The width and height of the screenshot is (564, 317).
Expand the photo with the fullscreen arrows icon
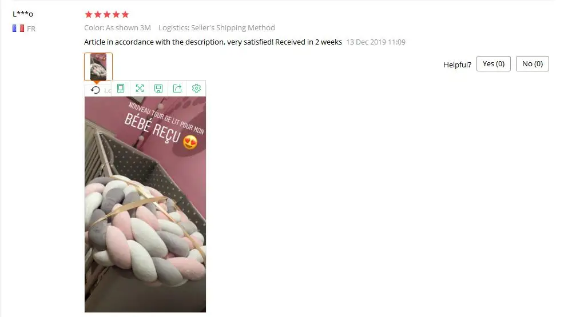(140, 89)
